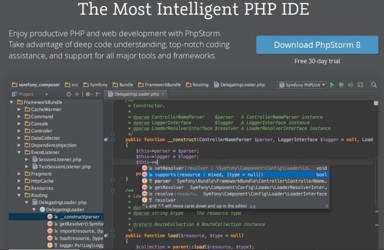
Task: Select TestSessionListener.php in the project tree
Action: (x=61, y=166)
